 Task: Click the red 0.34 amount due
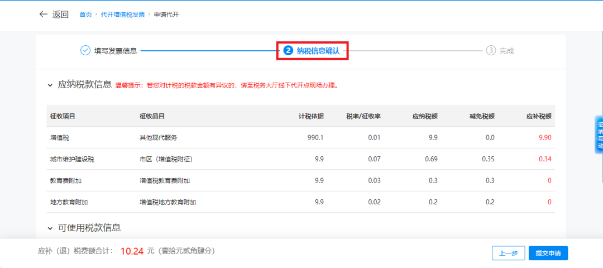(x=545, y=159)
